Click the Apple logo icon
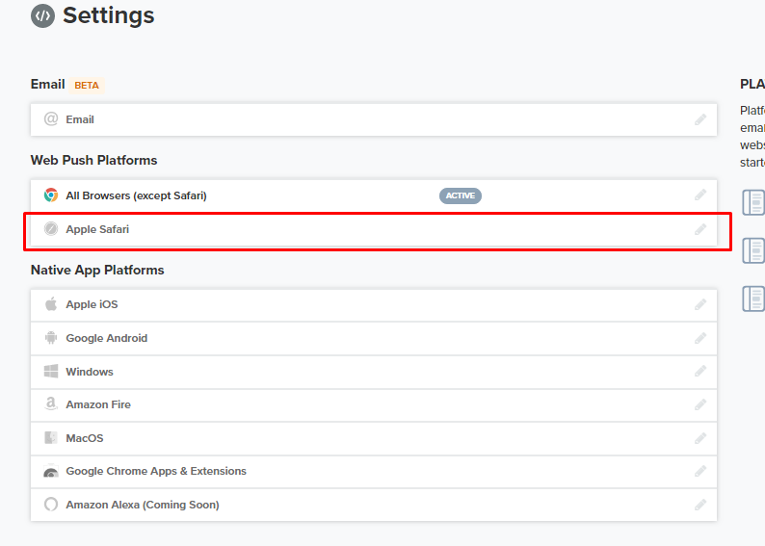765x546 pixels. pos(51,304)
